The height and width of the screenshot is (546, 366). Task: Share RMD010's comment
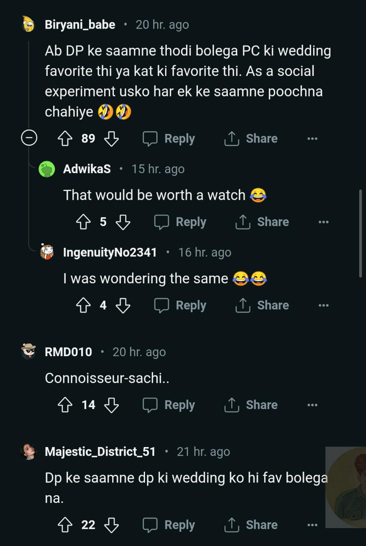click(251, 405)
